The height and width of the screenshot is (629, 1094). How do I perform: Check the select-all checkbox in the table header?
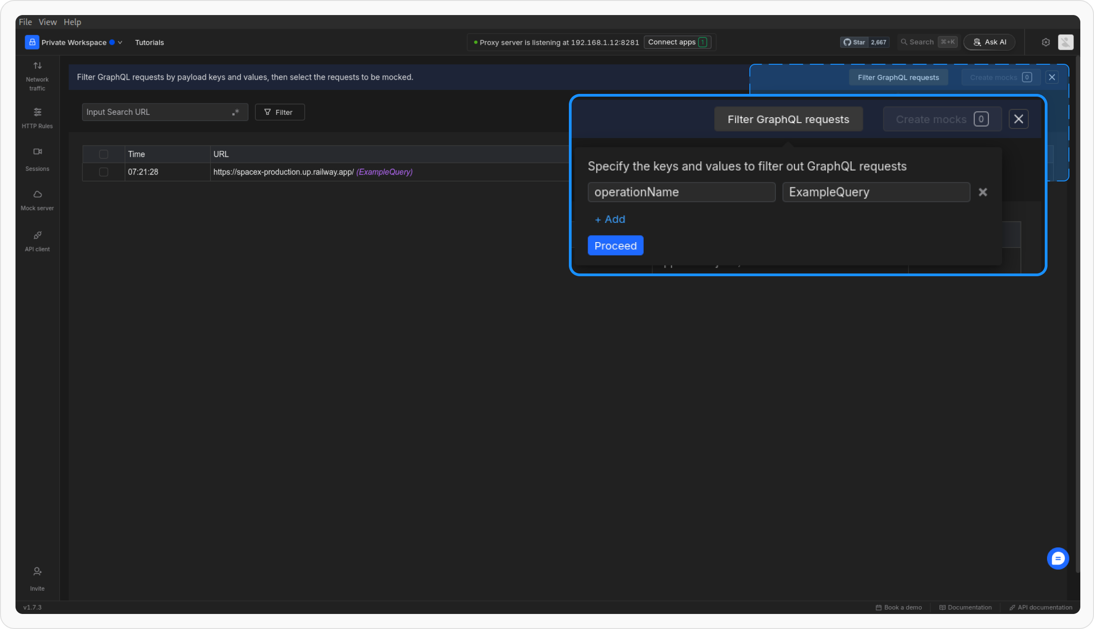[x=103, y=154]
